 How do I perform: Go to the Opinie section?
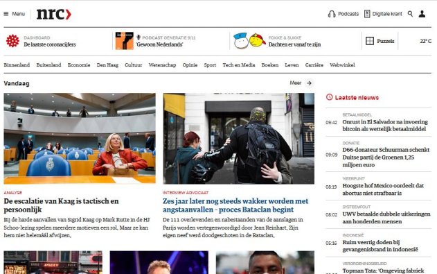(x=190, y=65)
